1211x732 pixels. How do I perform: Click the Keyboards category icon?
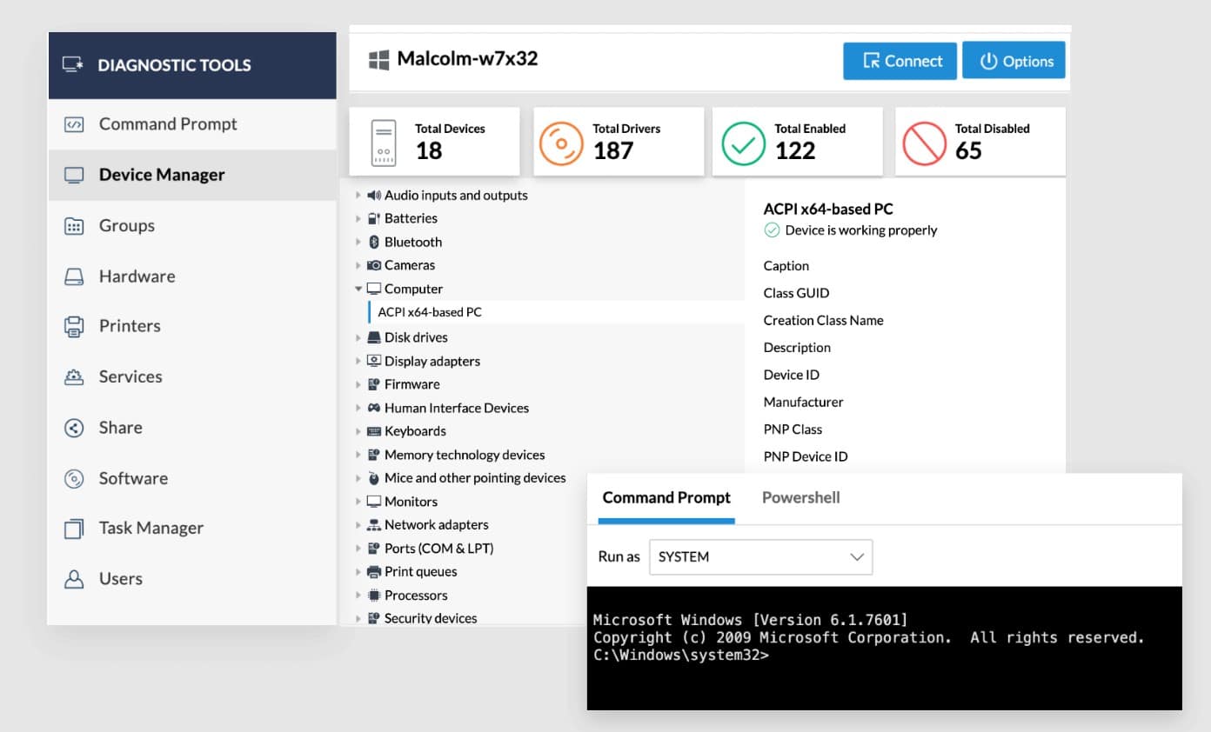pyautogui.click(x=374, y=432)
